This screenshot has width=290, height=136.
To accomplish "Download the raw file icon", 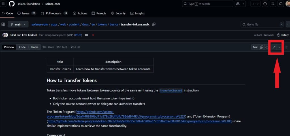I will (267, 47).
